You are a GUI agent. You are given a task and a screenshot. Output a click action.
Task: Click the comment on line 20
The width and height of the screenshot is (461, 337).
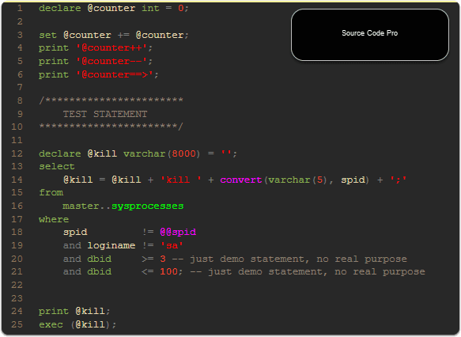[x=289, y=259]
